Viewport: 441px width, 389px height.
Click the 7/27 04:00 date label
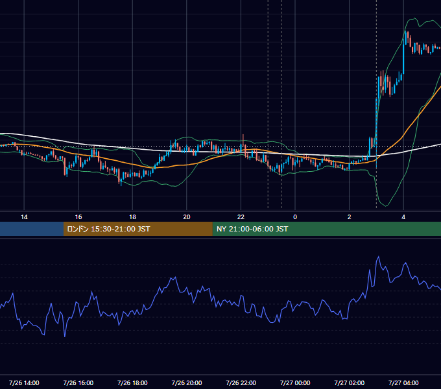tap(403, 383)
